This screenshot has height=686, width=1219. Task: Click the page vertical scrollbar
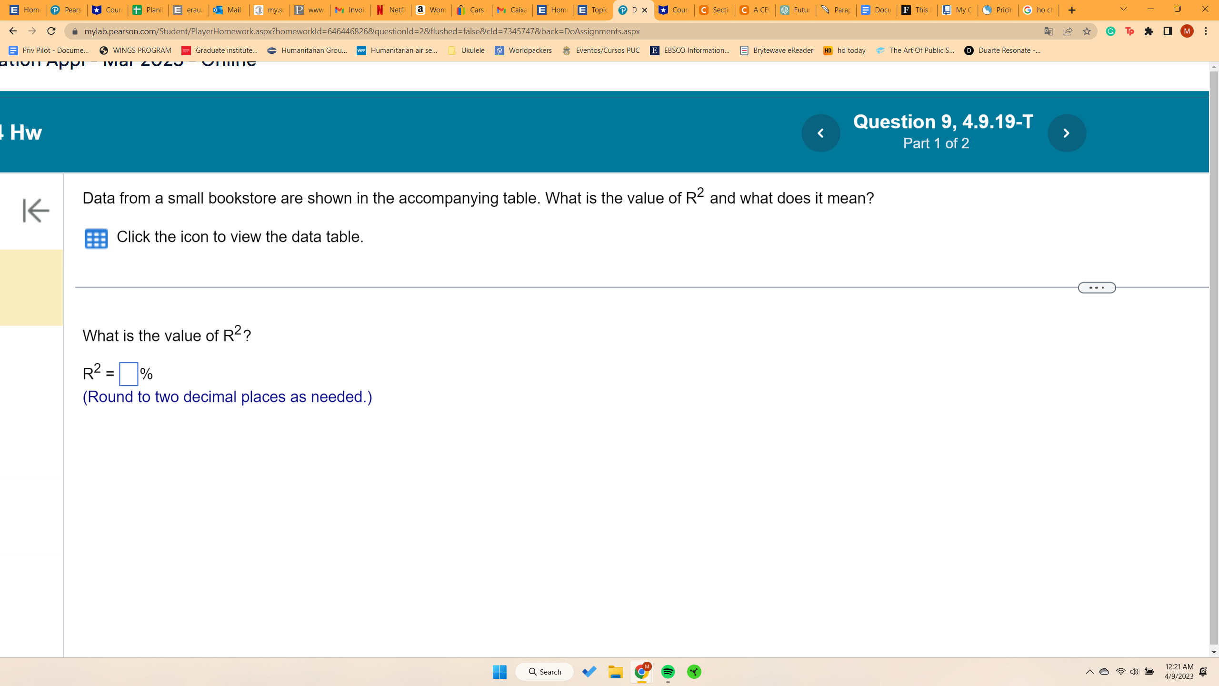tap(1214, 357)
